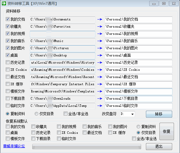Close the 资料转移工具 window

pyautogui.click(x=174, y=4)
